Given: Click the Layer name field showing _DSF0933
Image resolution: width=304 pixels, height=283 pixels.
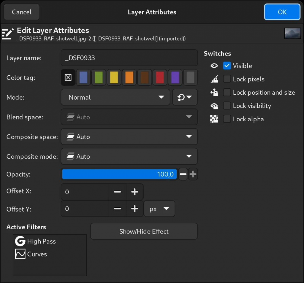Looking at the screenshot, I should (x=129, y=58).
